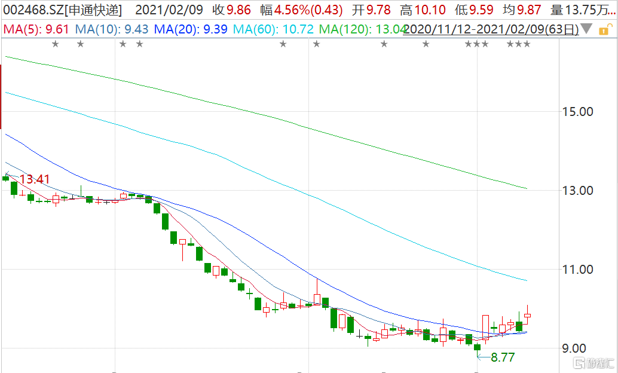Image resolution: width=618 pixels, height=373 pixels.
Task: Click the low price 低9.59
Action: point(474,10)
